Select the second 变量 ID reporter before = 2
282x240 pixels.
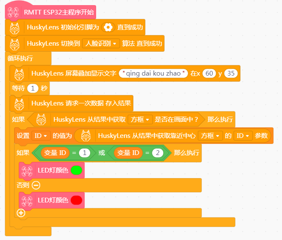128,153
